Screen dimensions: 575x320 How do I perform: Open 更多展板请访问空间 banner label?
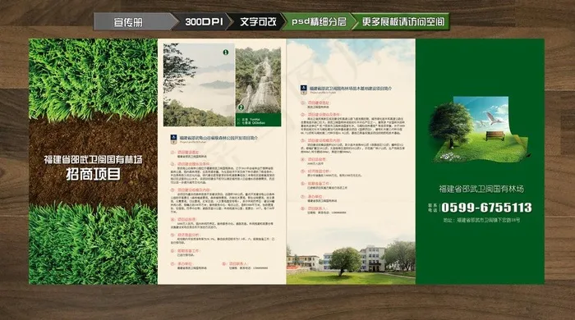pyautogui.click(x=403, y=21)
